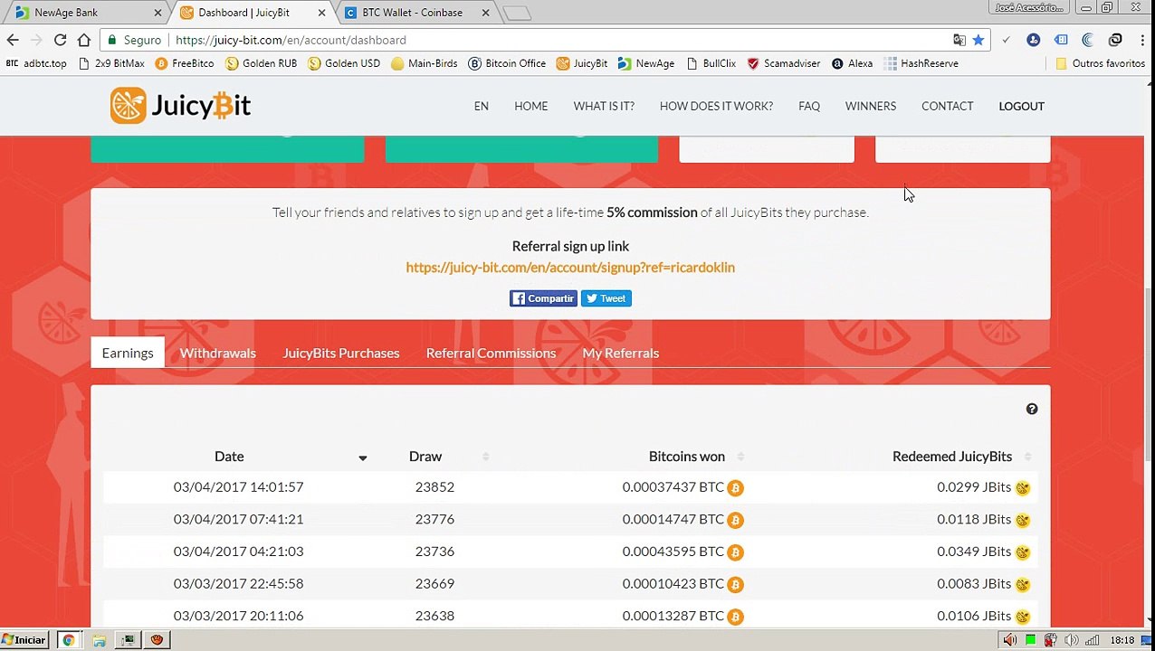Screen dimensions: 1155x651
Task: Click the browser back arrow
Action: 13,40
